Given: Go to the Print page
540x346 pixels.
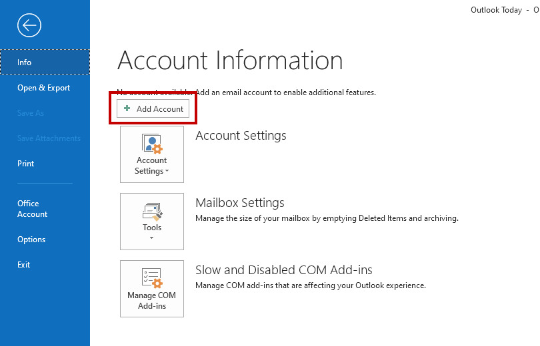Looking at the screenshot, I should (x=26, y=164).
